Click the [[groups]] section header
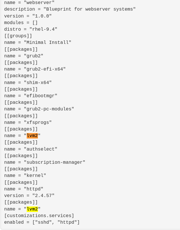The image size is (180, 230). click(x=18, y=36)
